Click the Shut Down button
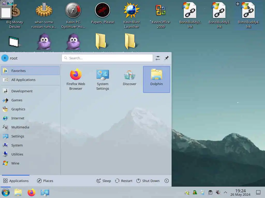265x198 pixels. [148, 181]
